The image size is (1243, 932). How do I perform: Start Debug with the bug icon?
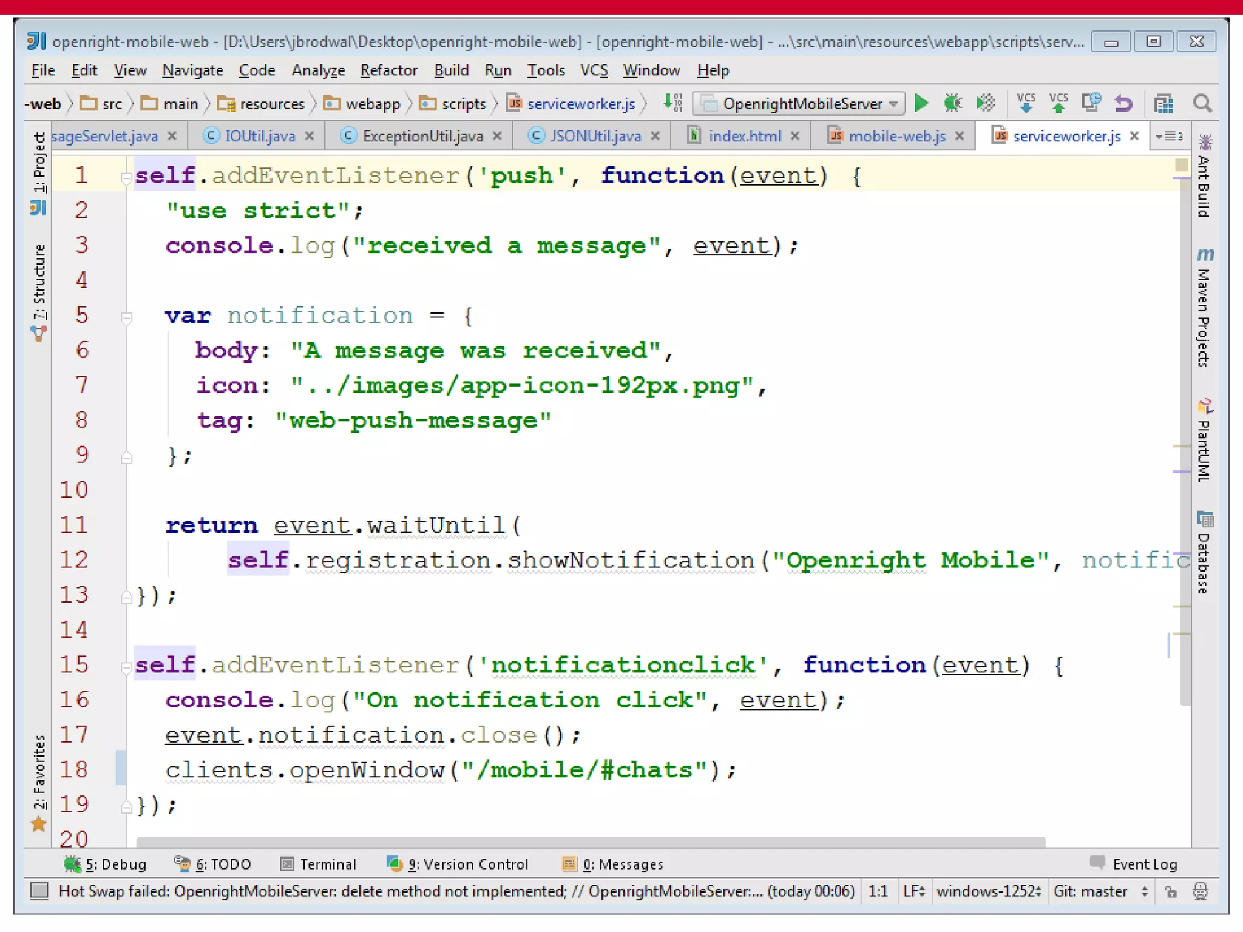click(x=953, y=103)
